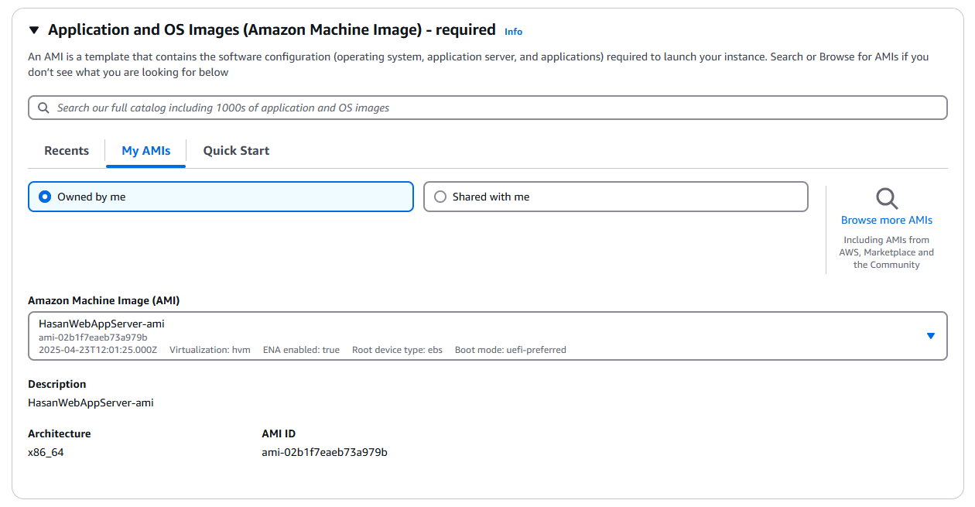Click the Virtualization: hvm text
975x507 pixels.
[x=210, y=350]
